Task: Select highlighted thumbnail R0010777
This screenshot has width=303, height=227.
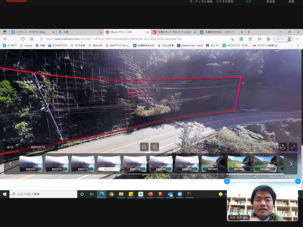Action: tap(109, 164)
